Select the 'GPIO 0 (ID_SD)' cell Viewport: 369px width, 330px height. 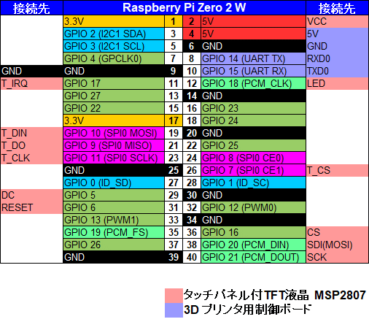pyautogui.click(x=114, y=183)
